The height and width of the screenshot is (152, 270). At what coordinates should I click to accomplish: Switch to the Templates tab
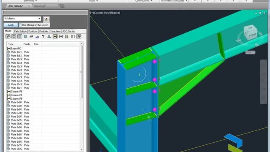[x=55, y=31]
